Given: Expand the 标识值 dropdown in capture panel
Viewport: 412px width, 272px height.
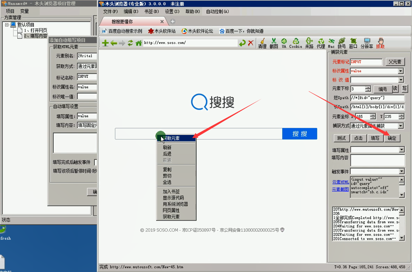Looking at the screenshot, I should coord(401,80).
